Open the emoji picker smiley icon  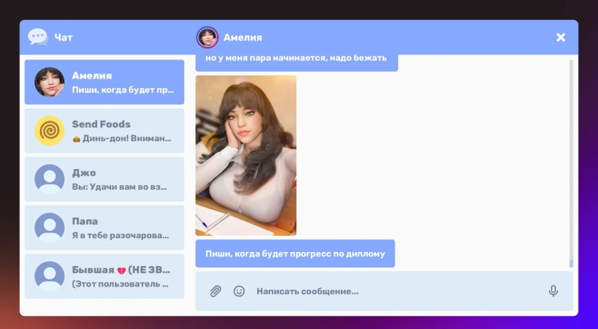[x=239, y=291]
